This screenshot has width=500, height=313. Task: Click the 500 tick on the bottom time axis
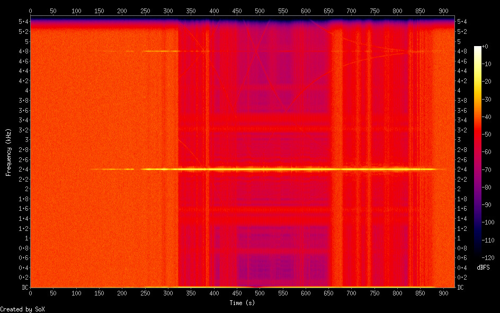tap(260, 293)
